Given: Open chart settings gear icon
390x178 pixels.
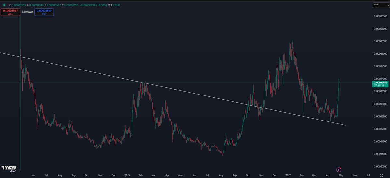Looking at the screenshot, I should tap(381, 175).
